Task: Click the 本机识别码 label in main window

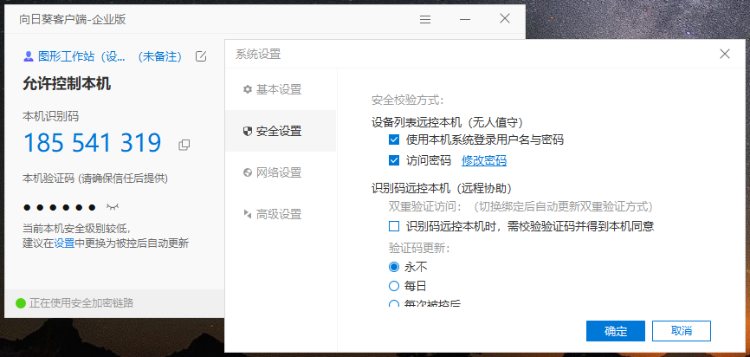Action: point(51,116)
